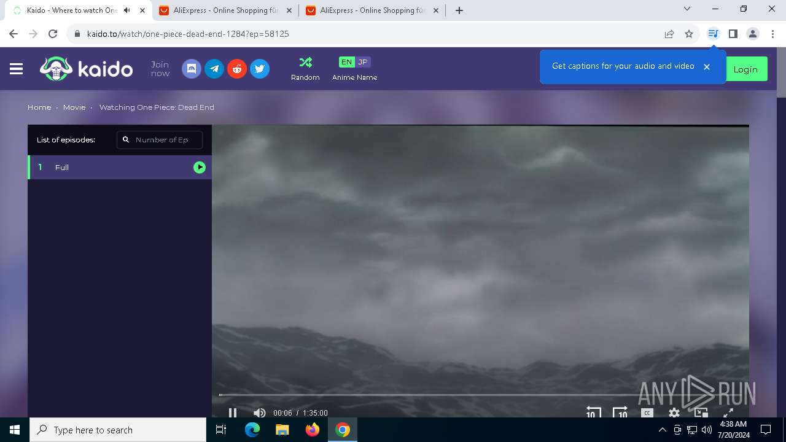Open Chrome three-dot menu
The image size is (786, 442).
point(772,34)
